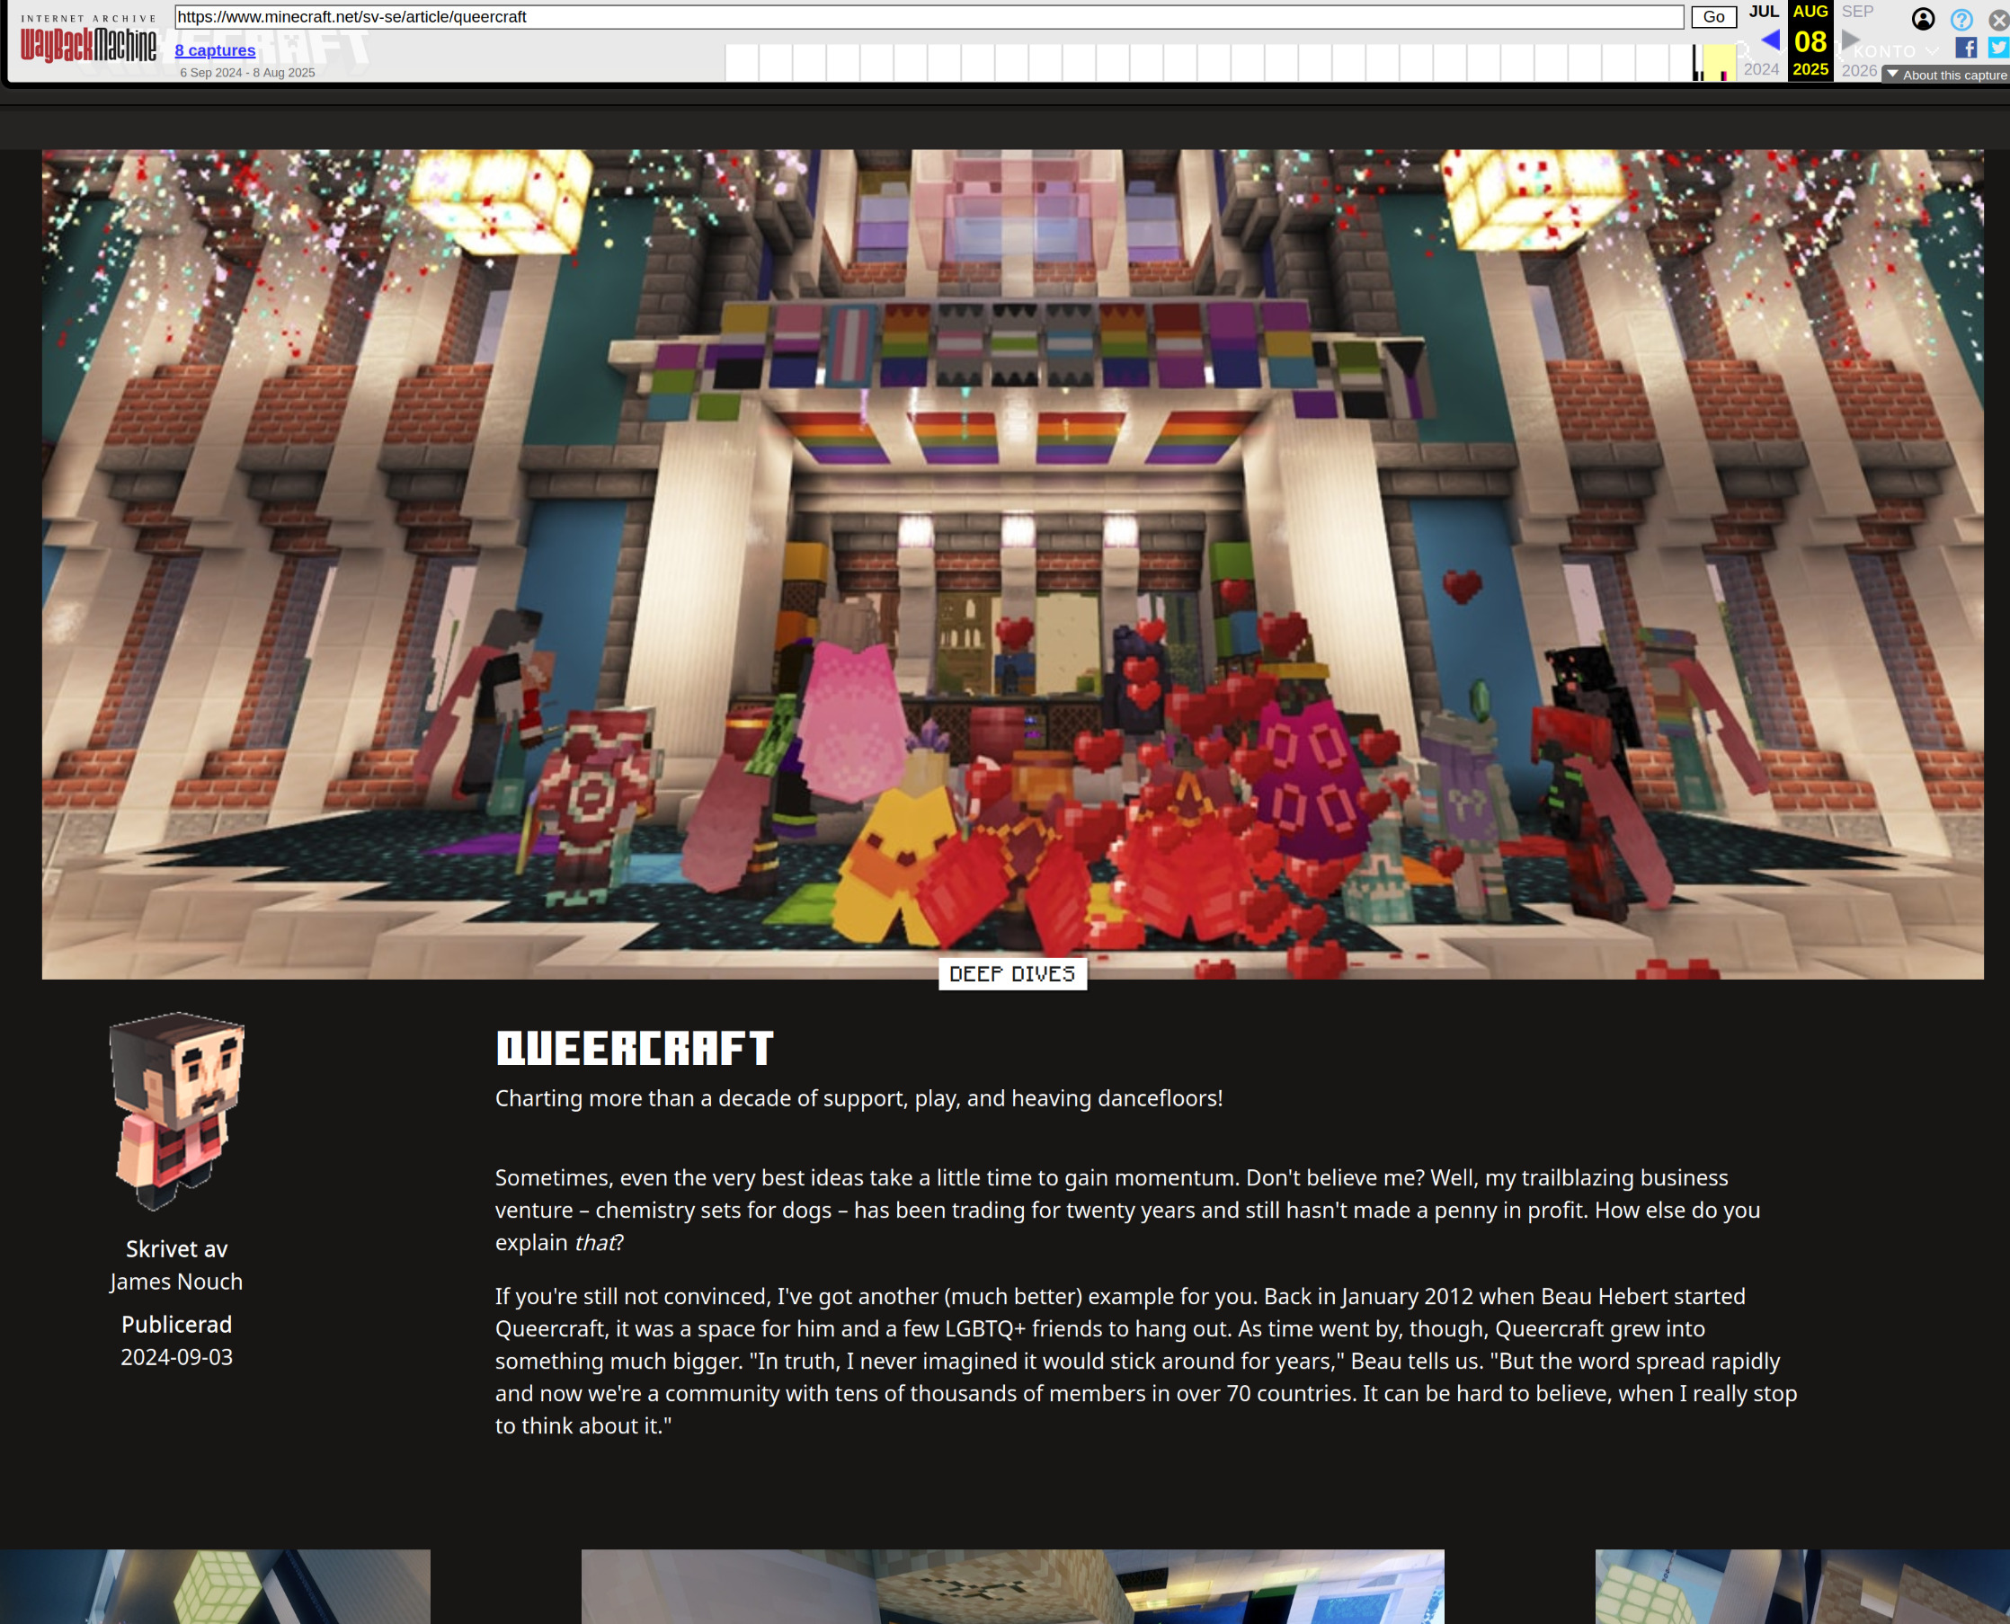Click the DEEP DIVES category tag
This screenshot has width=2010, height=1624.
(x=1012, y=974)
